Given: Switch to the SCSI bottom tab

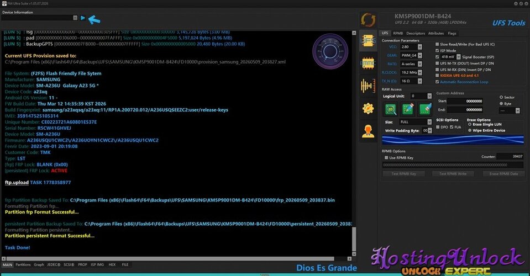Looking at the screenshot, I should (69, 265).
